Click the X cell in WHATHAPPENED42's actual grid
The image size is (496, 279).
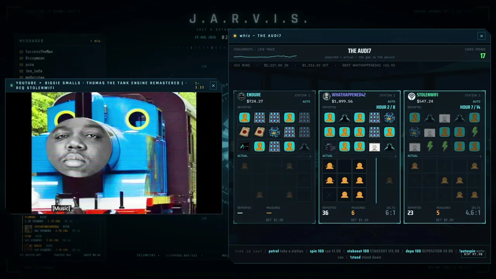(330, 195)
